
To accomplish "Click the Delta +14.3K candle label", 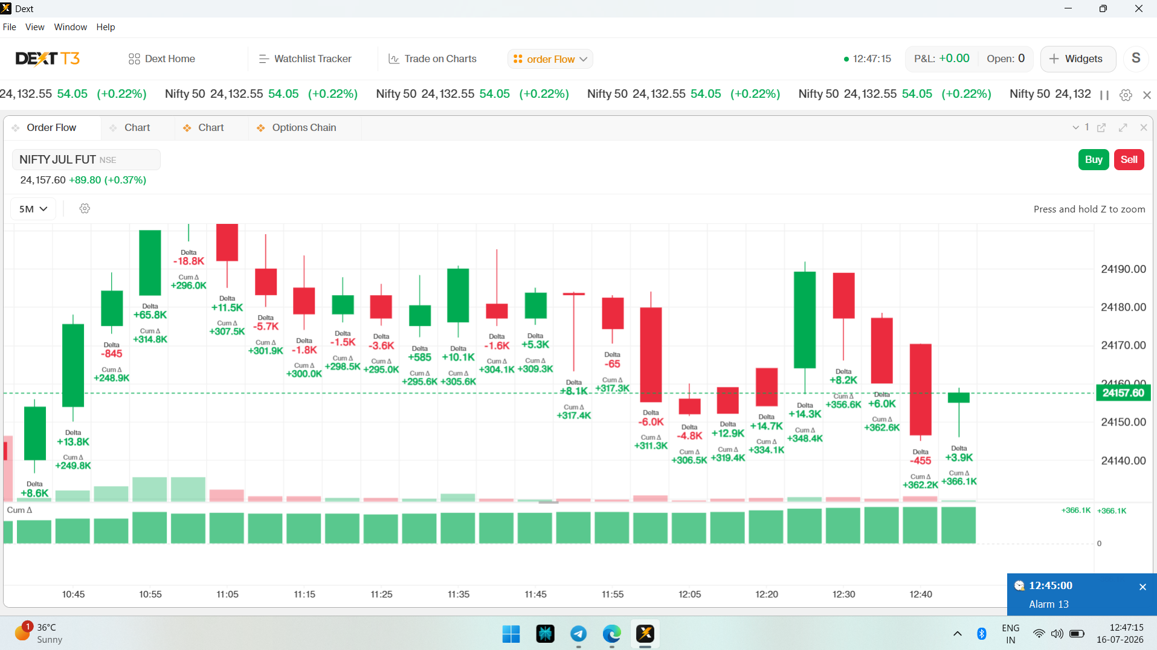I will pos(805,410).
